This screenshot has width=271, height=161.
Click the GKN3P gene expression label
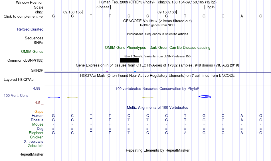coord(37,71)
